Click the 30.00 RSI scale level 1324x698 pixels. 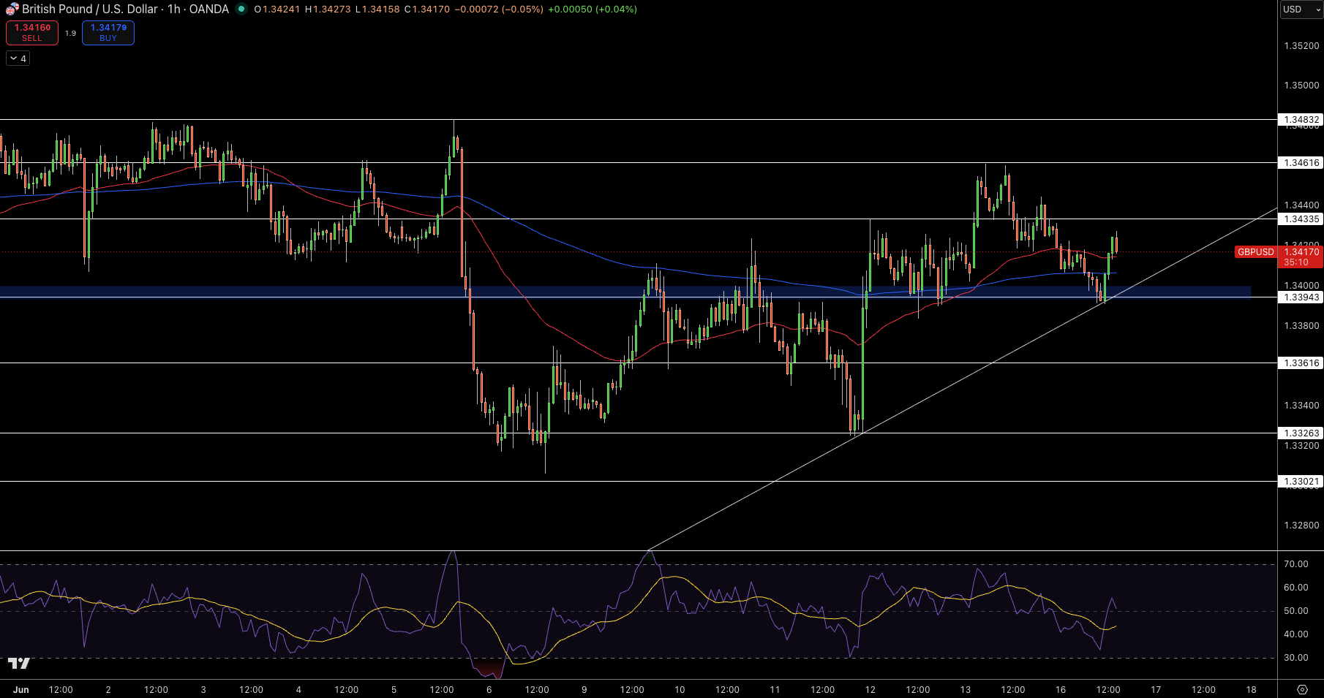pos(1295,658)
